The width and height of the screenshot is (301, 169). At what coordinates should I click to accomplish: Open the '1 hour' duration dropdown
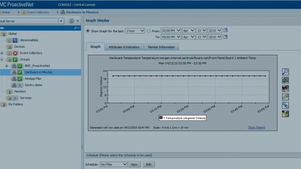click(x=135, y=31)
